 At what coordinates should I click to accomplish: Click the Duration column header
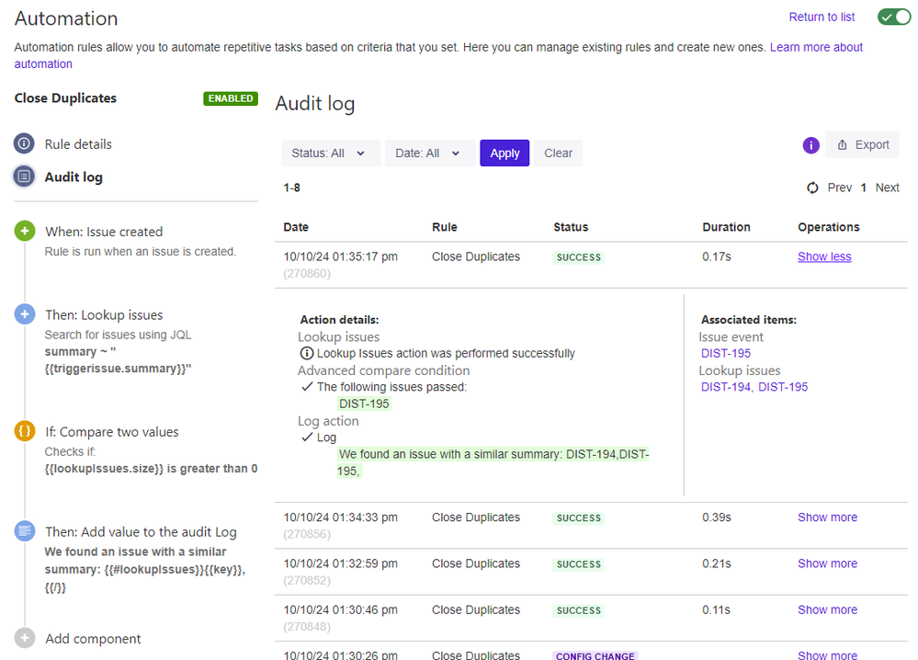[726, 227]
